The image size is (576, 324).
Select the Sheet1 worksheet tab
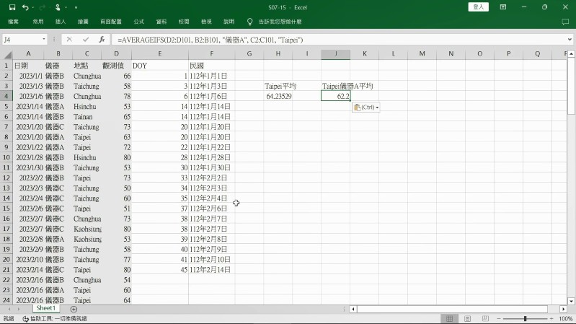point(46,309)
